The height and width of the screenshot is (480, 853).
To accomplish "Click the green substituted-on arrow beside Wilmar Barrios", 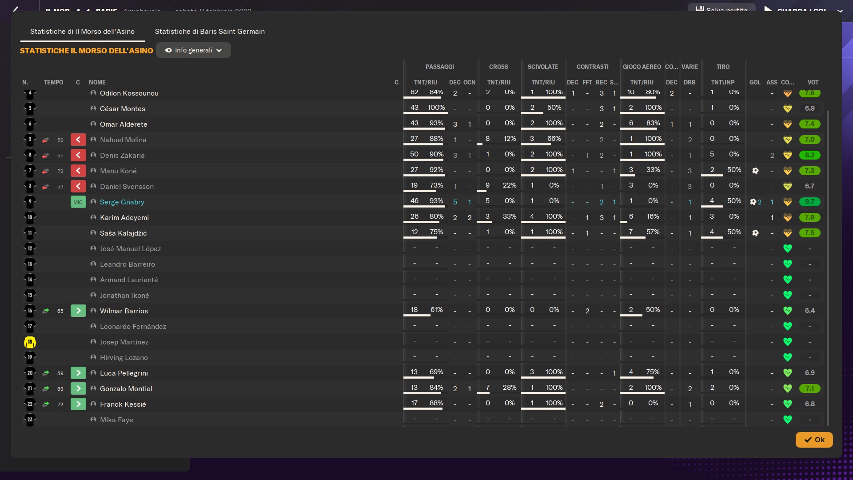I will (x=78, y=311).
